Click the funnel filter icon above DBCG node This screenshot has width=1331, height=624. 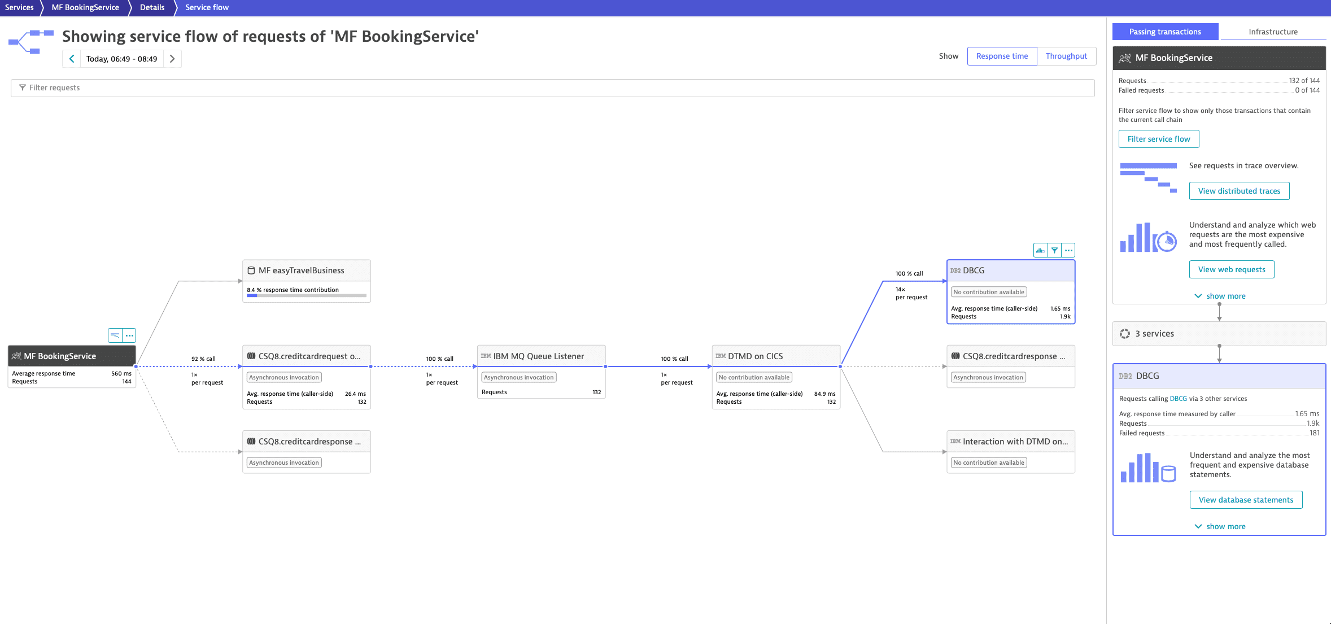coord(1054,250)
